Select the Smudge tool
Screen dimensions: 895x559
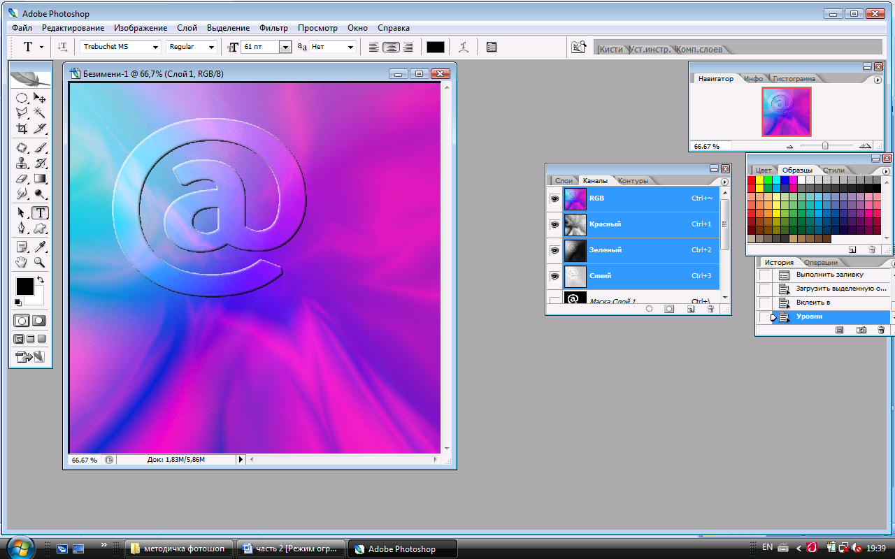(22, 194)
